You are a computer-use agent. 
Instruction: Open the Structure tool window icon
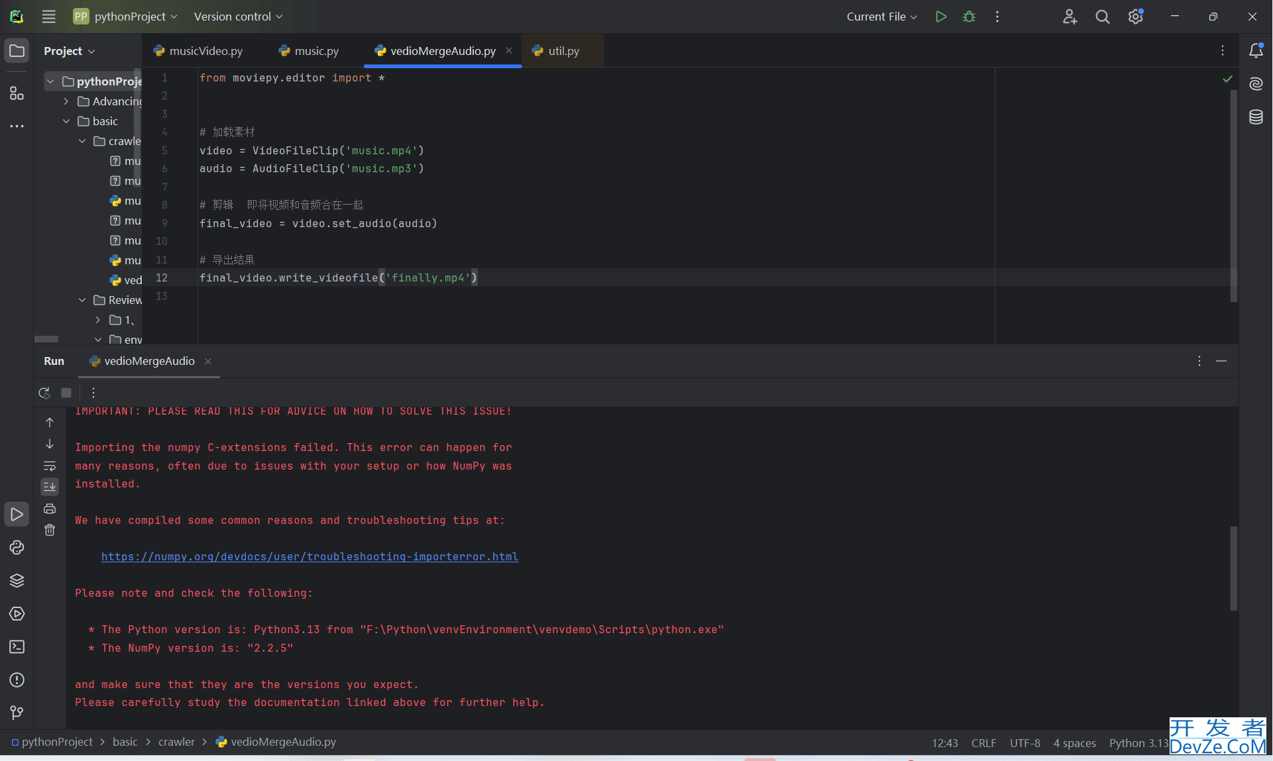pyautogui.click(x=17, y=93)
